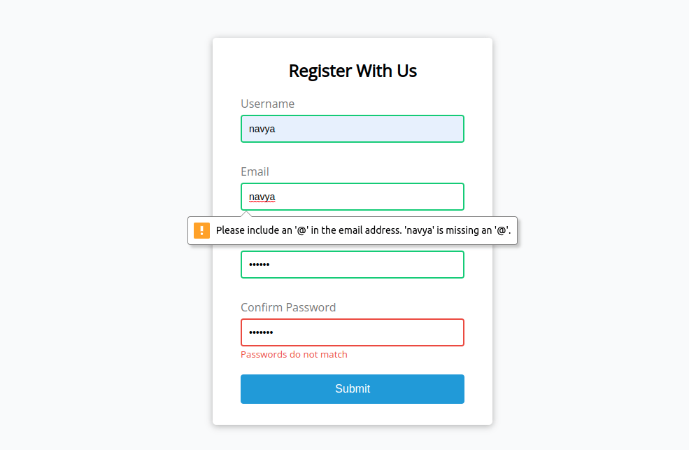The width and height of the screenshot is (689, 450).
Task: Click inside the Username input field
Action: (x=352, y=129)
